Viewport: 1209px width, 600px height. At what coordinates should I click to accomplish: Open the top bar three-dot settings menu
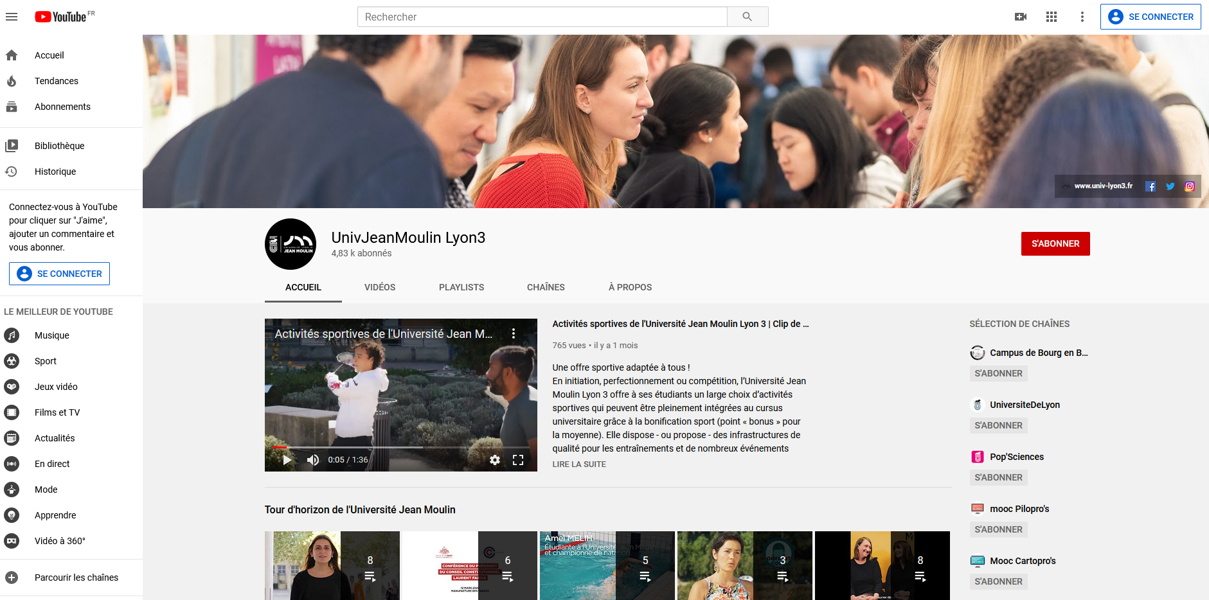[x=1082, y=17]
